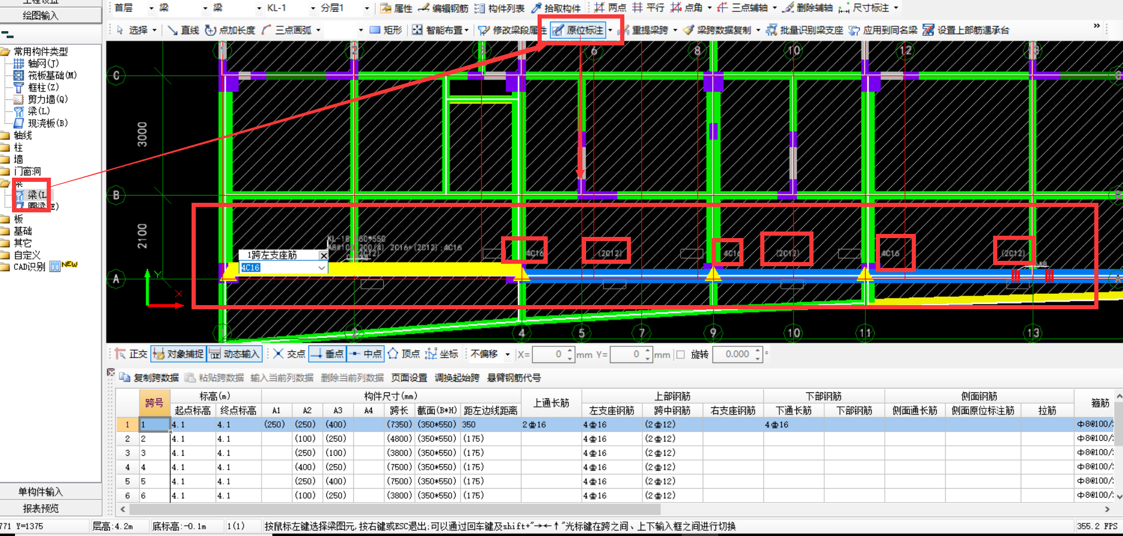The width and height of the screenshot is (1123, 536).
Task: Click 批量识别梁支座 batch identify supports tool
Action: 805,30
